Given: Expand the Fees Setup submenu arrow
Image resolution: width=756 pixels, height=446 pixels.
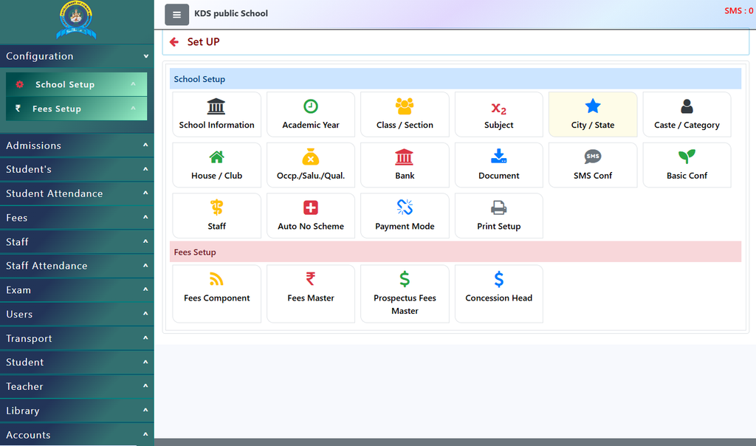Looking at the screenshot, I should (x=133, y=108).
